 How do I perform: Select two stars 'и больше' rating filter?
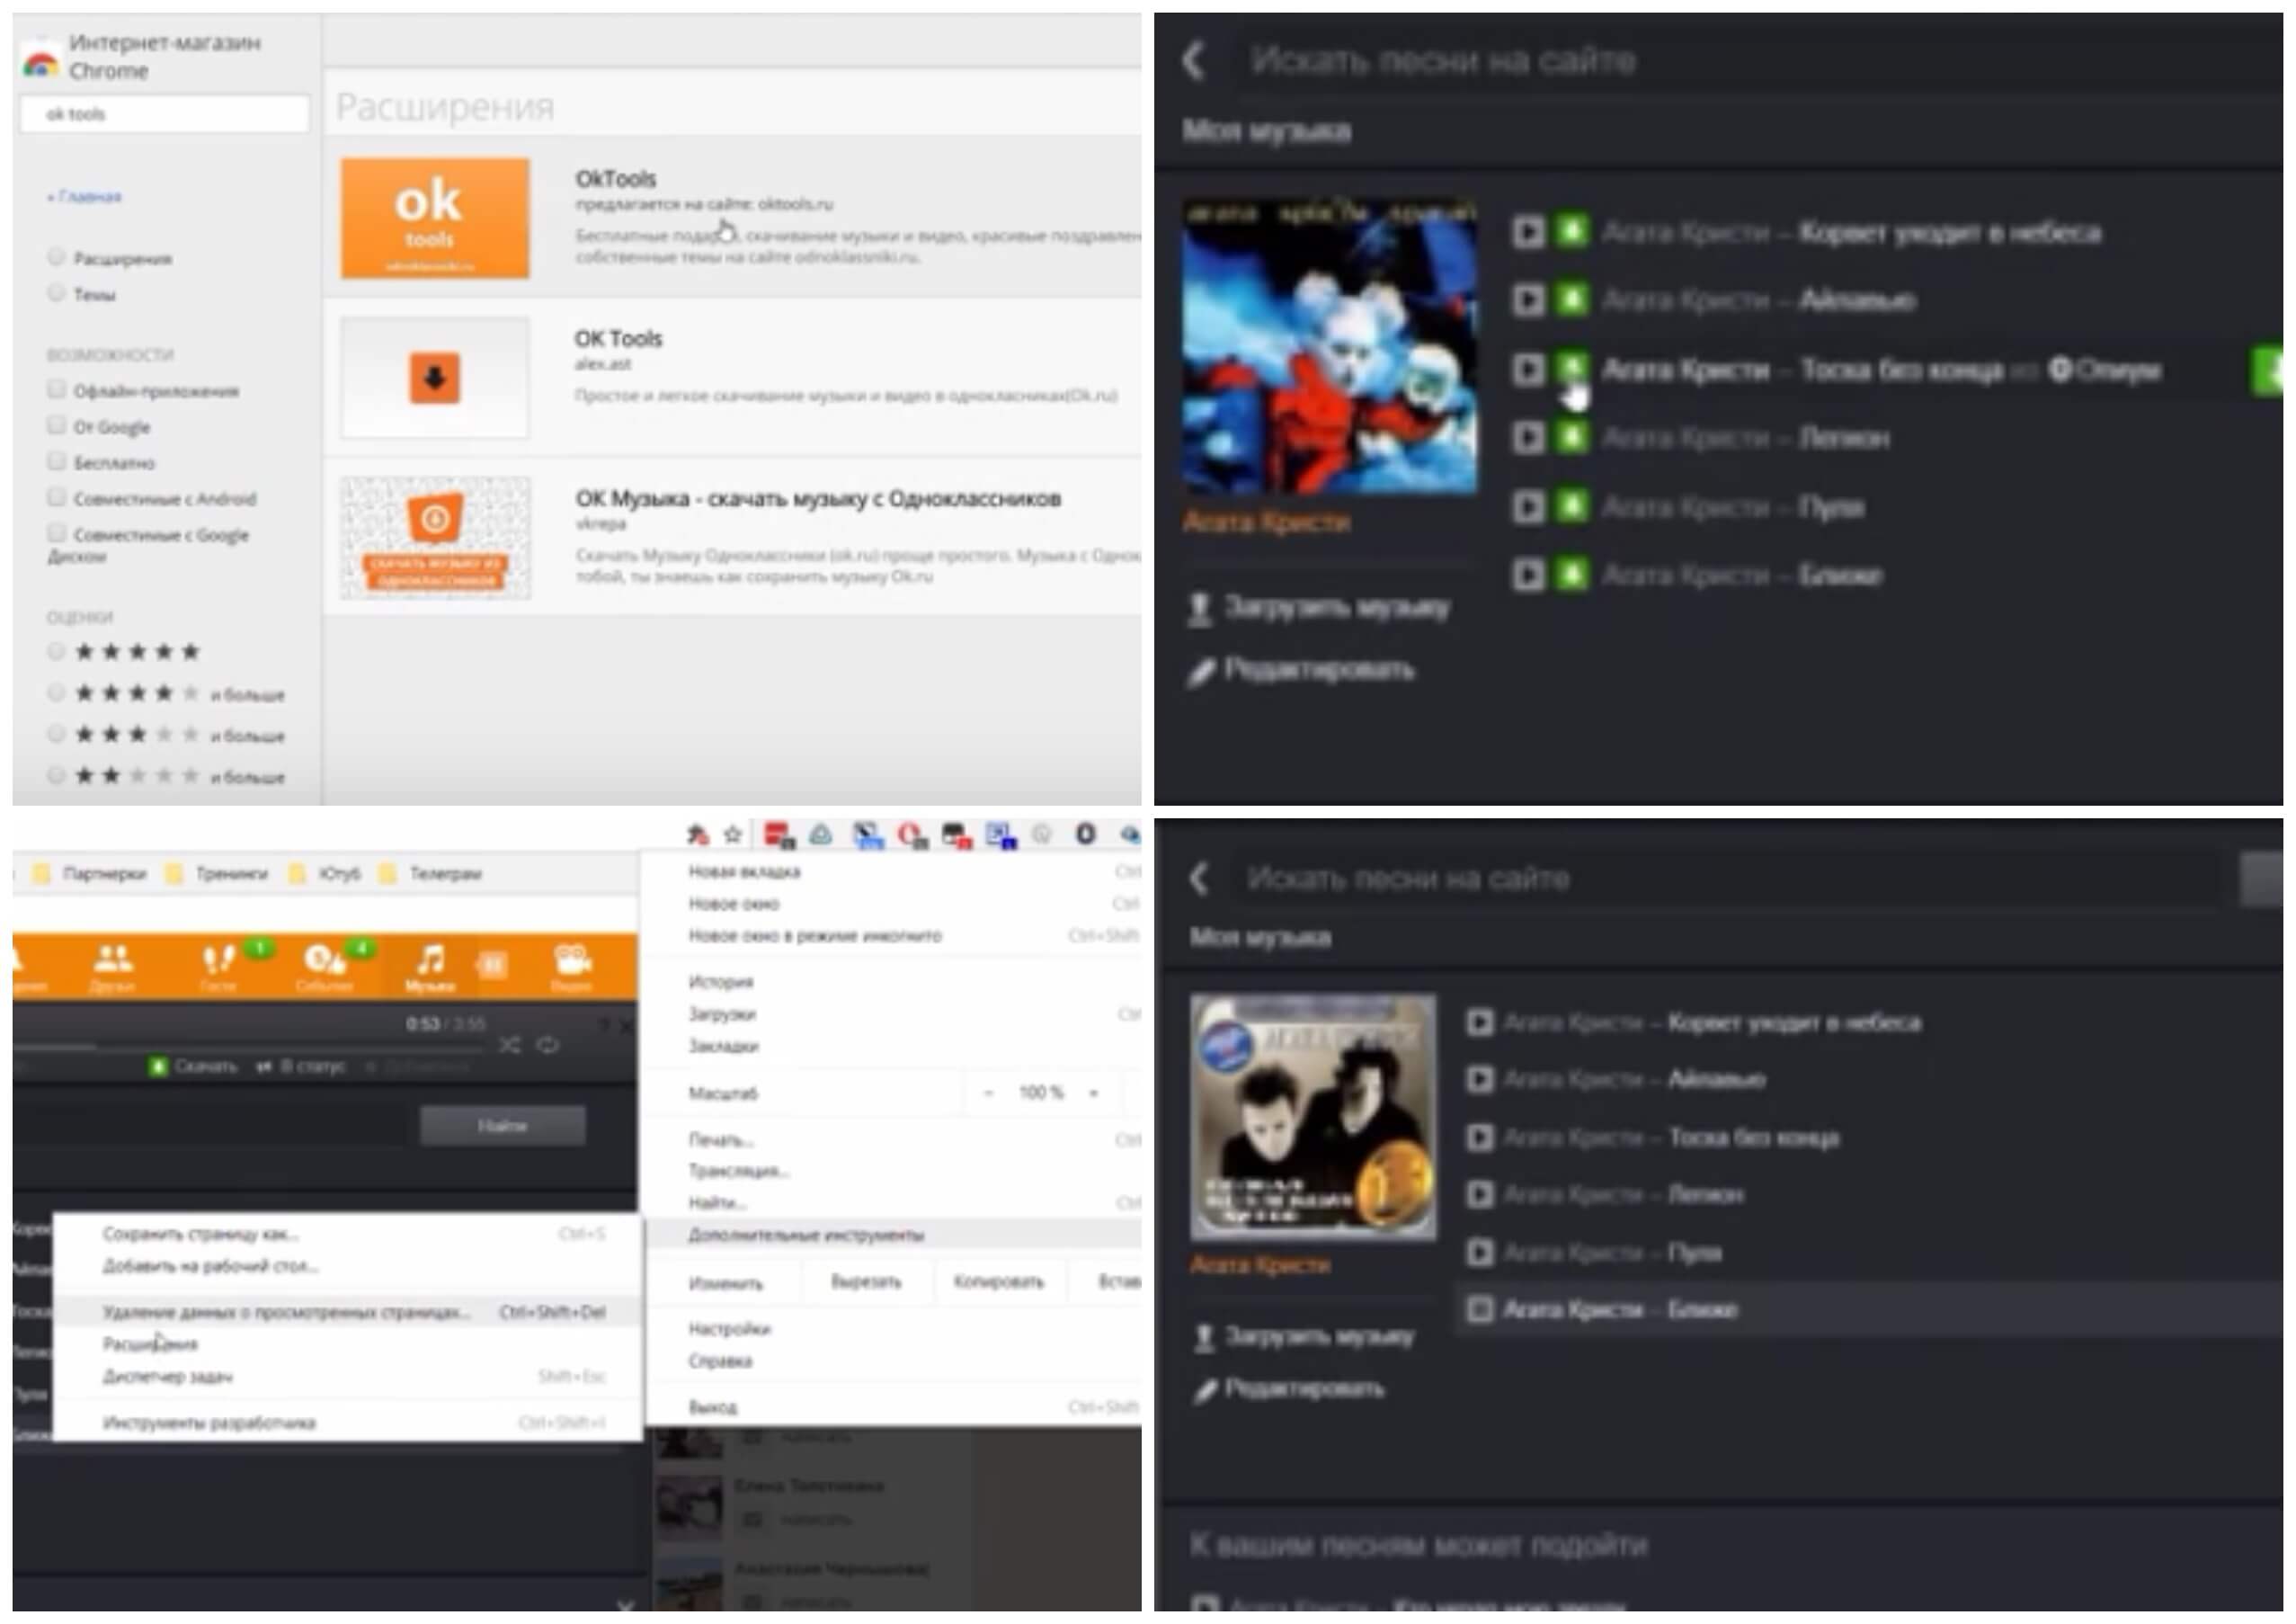(56, 775)
